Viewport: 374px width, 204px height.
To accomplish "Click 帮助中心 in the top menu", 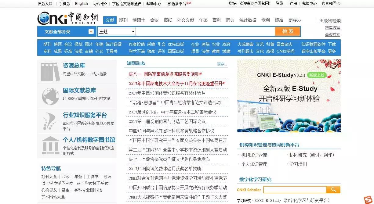I will 154,4.
